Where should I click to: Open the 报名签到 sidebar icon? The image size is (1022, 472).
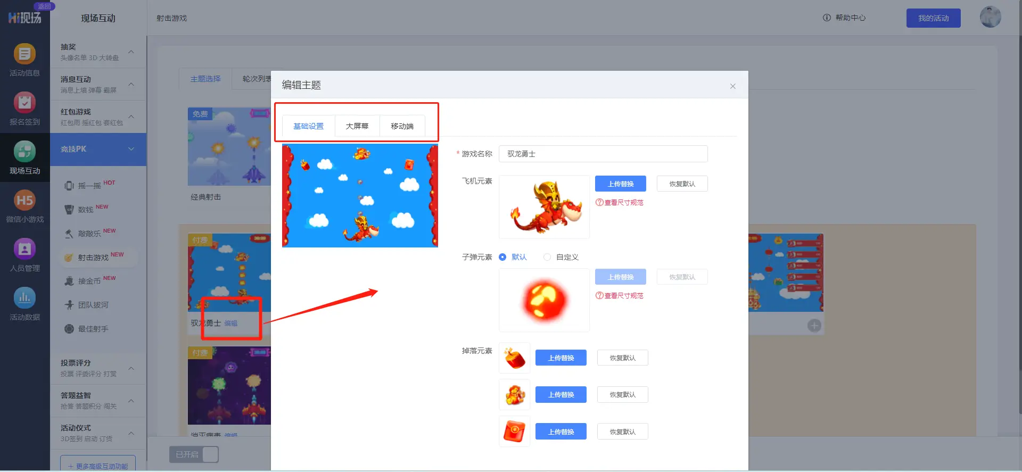24,103
